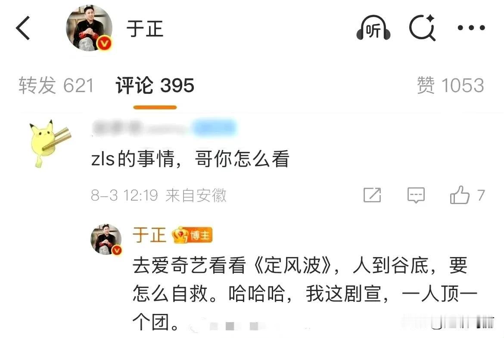
Task: Share the zls comment via forward icon
Action: click(x=372, y=195)
